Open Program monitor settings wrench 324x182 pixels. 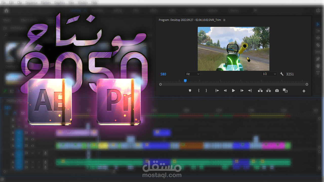tap(282, 74)
